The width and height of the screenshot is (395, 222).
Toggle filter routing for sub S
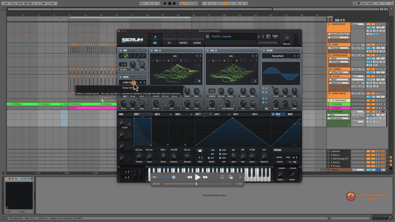[x=263, y=102]
